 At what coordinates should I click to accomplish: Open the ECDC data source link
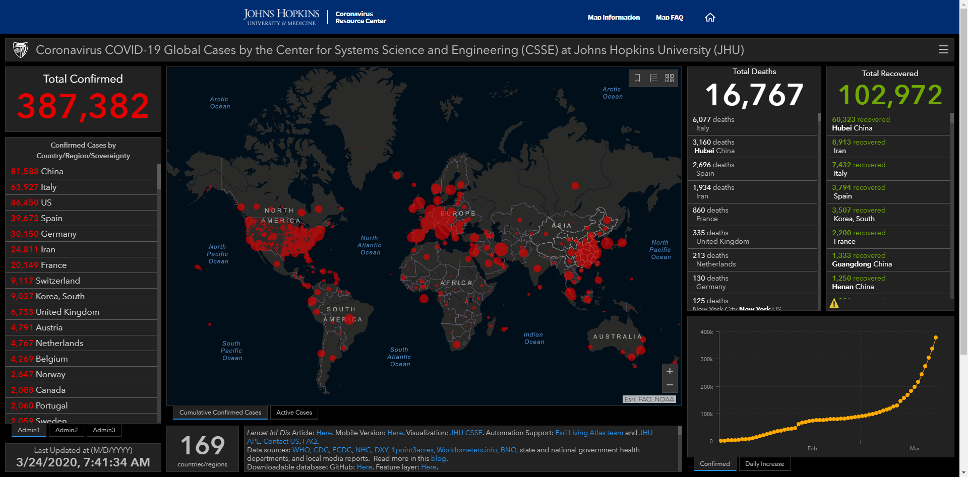point(342,450)
